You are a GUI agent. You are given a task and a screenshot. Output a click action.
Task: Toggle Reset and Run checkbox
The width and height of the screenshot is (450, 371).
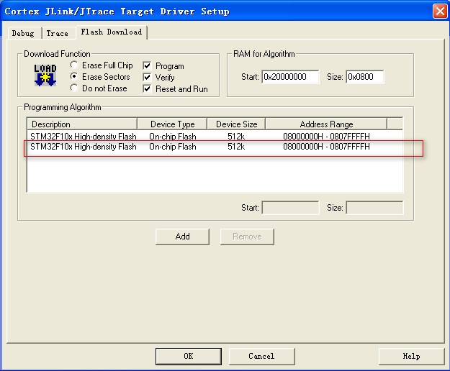click(147, 89)
